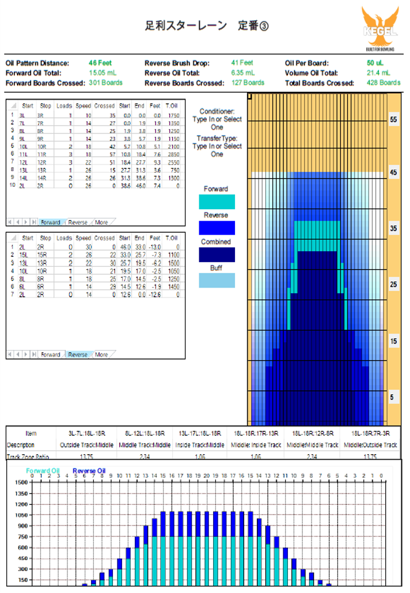Click the Reverse Oil chart legend label

(89, 471)
